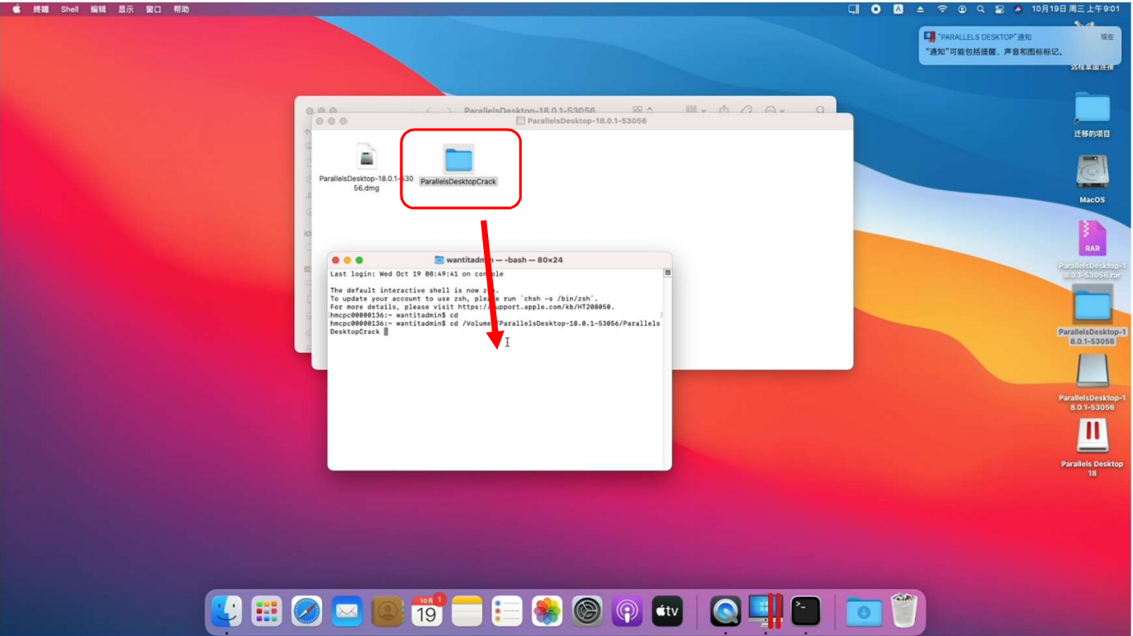The width and height of the screenshot is (1133, 636).
Task: Open the Downloads folder in Dock
Action: [864, 611]
